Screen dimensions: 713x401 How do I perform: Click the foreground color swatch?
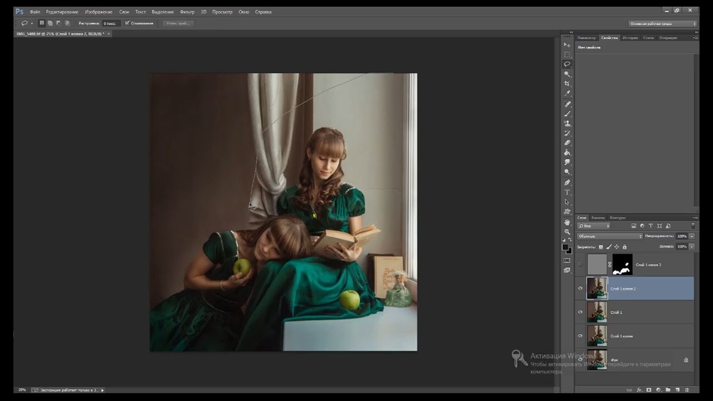point(565,247)
